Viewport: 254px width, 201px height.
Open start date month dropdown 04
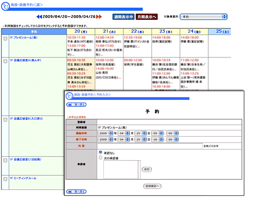coord(124,133)
